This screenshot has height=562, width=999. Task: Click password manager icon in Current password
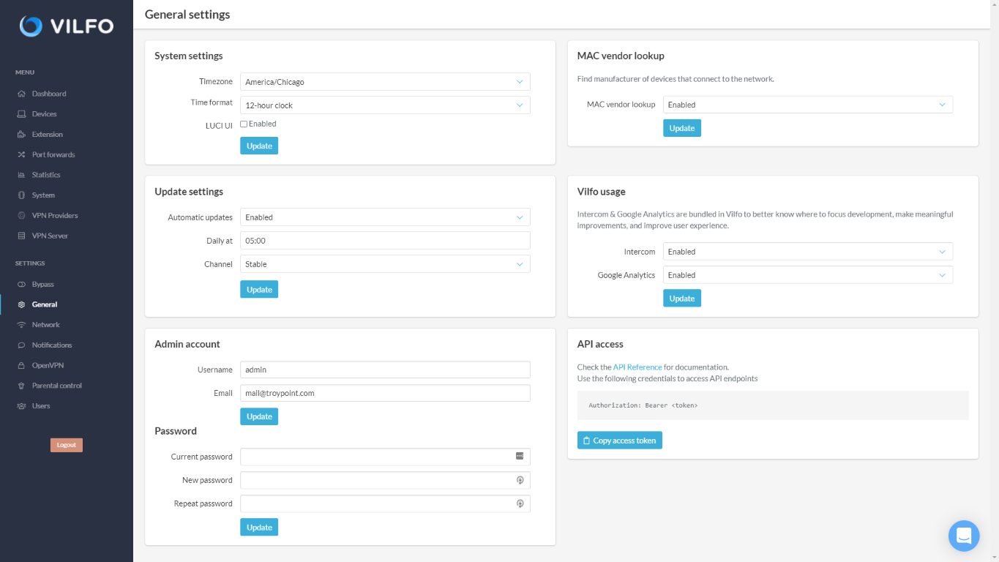point(520,456)
